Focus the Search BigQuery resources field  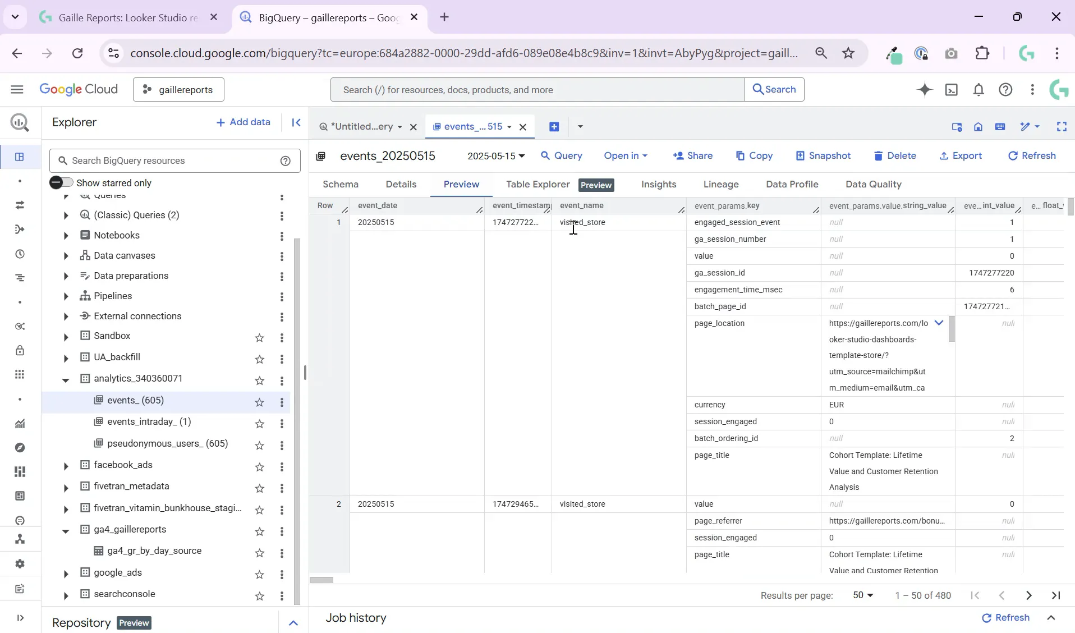174,161
